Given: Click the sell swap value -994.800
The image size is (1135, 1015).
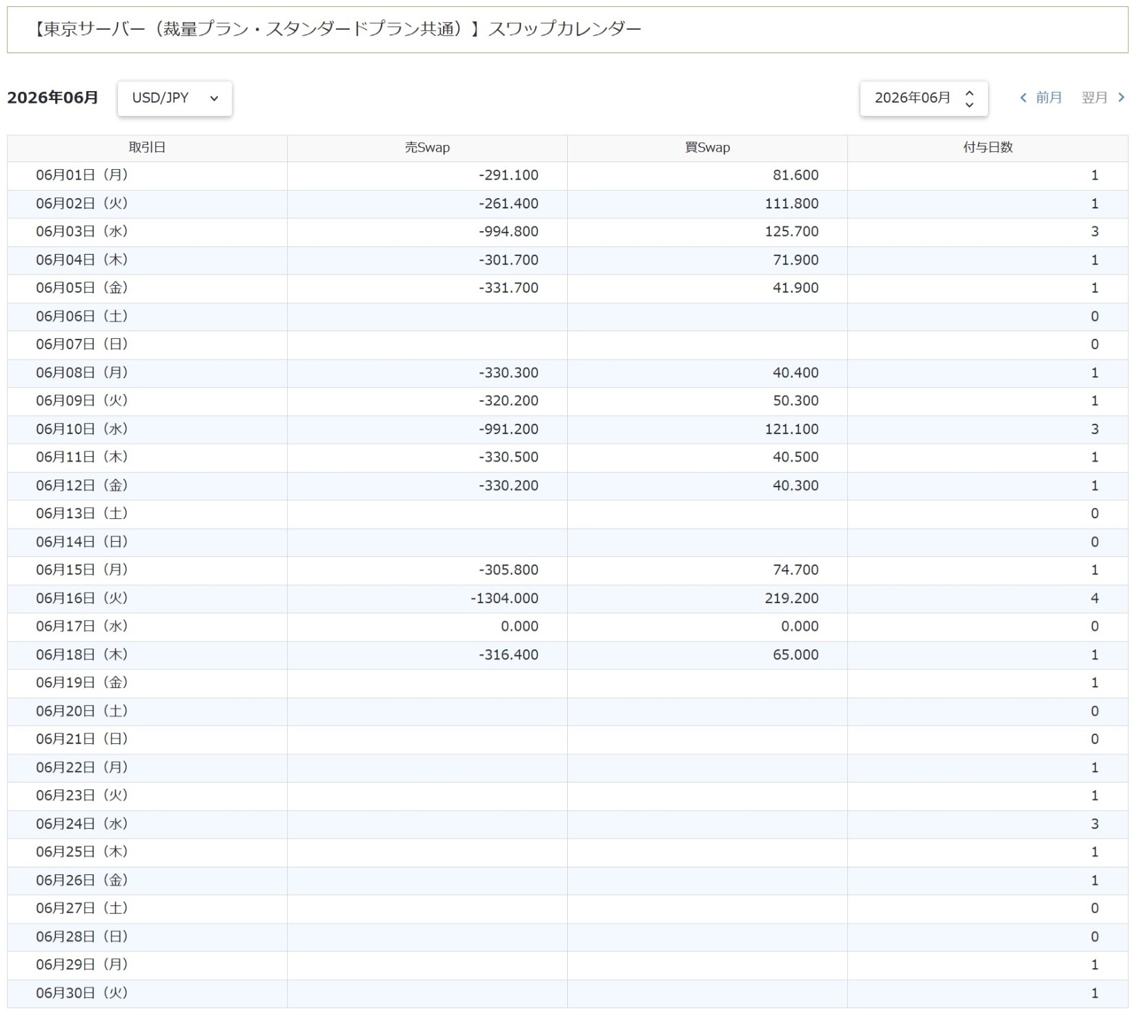Looking at the screenshot, I should (509, 232).
